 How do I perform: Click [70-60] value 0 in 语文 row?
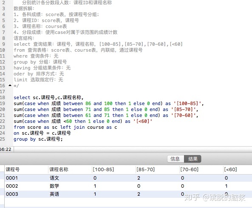[182, 178]
